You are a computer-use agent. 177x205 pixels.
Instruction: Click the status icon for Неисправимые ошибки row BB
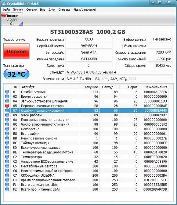click(x=7, y=138)
